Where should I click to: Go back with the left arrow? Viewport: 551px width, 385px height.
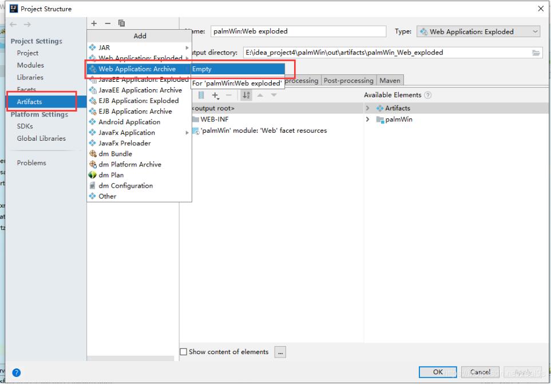coord(13,24)
